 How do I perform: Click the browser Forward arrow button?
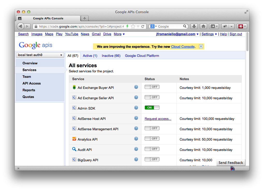coord(27,26)
